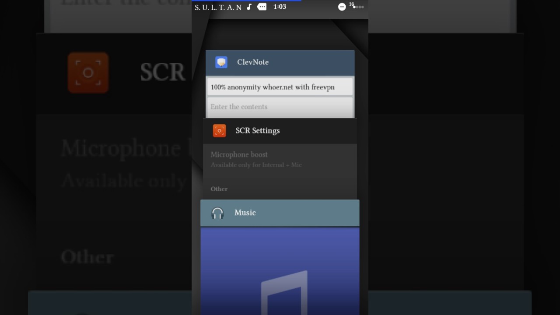Tap the Microphone boost setting
The width and height of the screenshot is (560, 315).
pos(280,159)
